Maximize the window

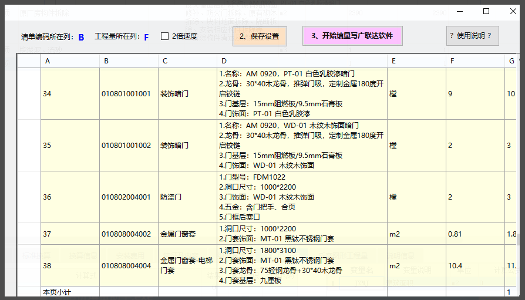tap(486, 11)
